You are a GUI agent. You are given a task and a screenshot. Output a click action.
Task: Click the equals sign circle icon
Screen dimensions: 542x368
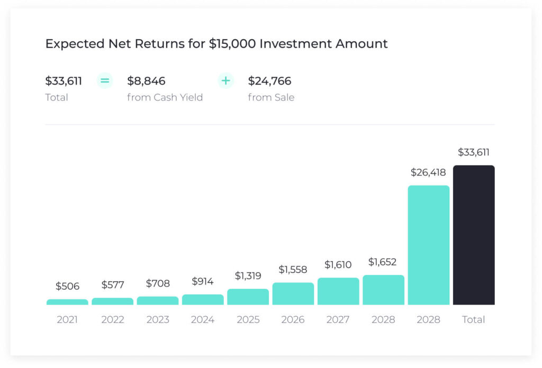click(x=105, y=81)
